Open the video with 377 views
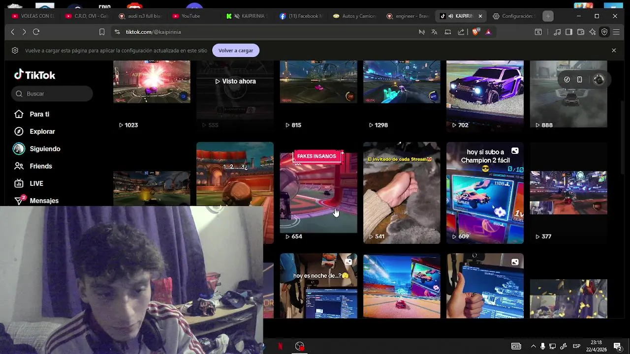Image resolution: width=630 pixels, height=354 pixels. pos(568,193)
